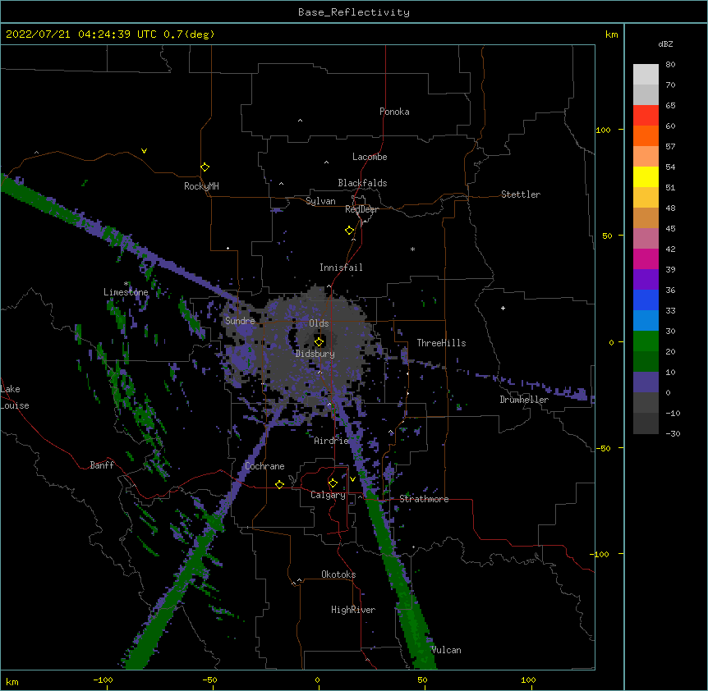Pick the pink 42-45 dBZ legend swatch
The width and height of the screenshot is (708, 691).
click(646, 239)
